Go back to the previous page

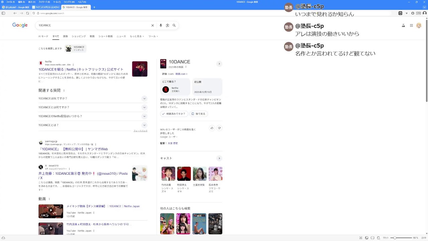(15, 13)
